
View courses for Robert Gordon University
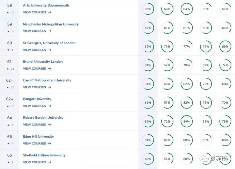(x=34, y=125)
